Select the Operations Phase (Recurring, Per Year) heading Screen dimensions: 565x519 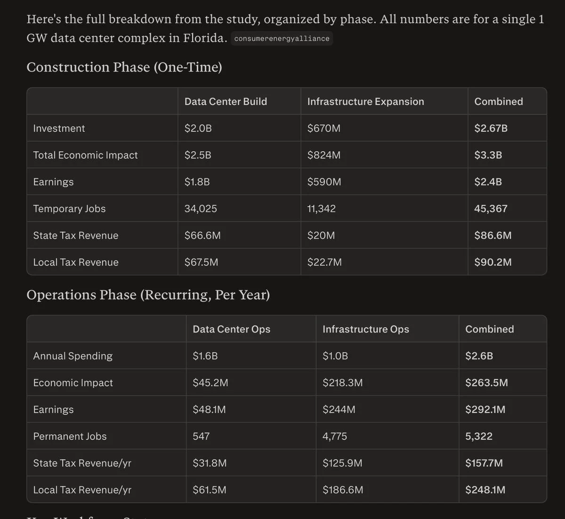tap(148, 295)
